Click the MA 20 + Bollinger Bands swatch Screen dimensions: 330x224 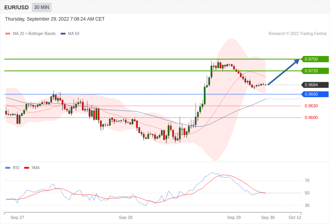coord(8,34)
